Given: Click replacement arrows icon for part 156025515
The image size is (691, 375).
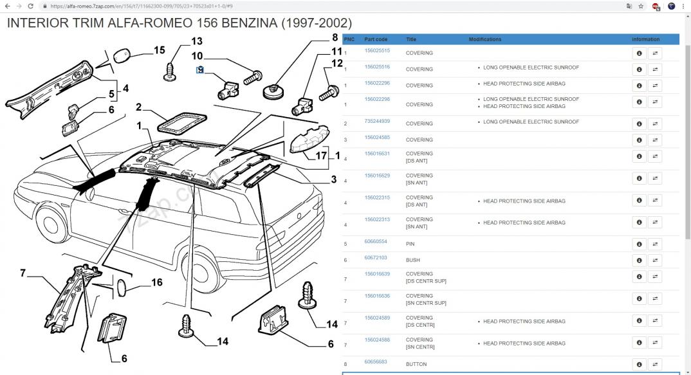Looking at the screenshot, I should (655, 53).
